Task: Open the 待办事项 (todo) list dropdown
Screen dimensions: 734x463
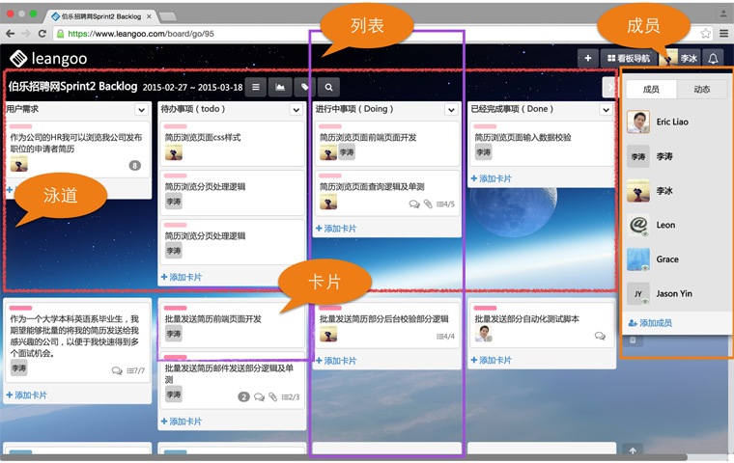Action: tap(297, 110)
